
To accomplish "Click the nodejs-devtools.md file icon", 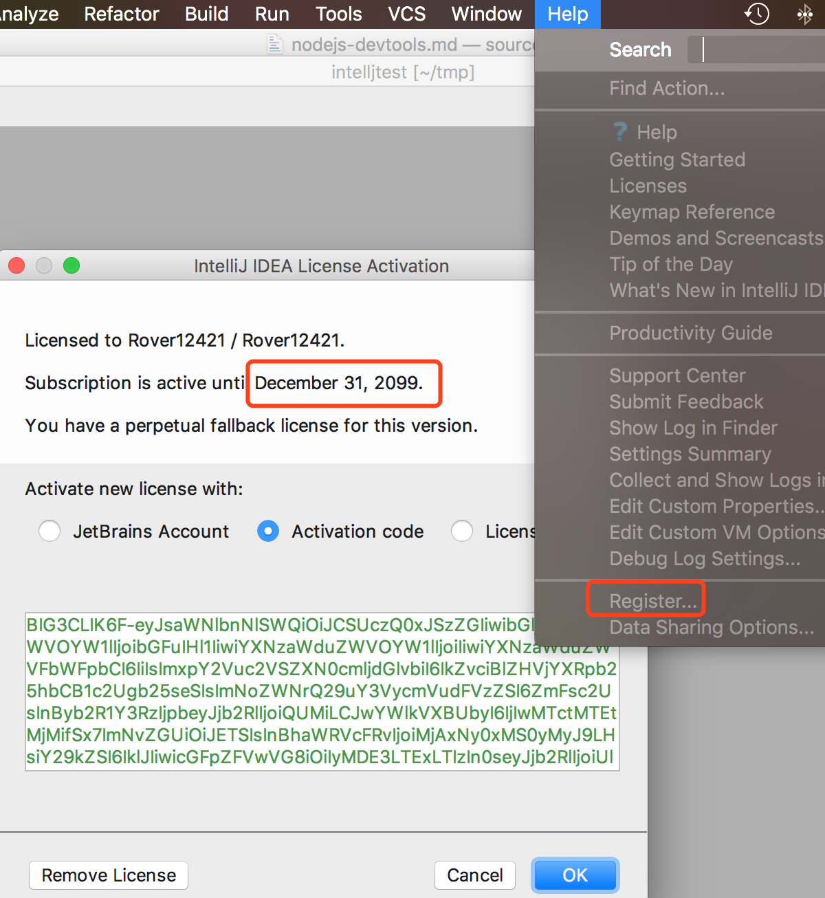I will [275, 45].
